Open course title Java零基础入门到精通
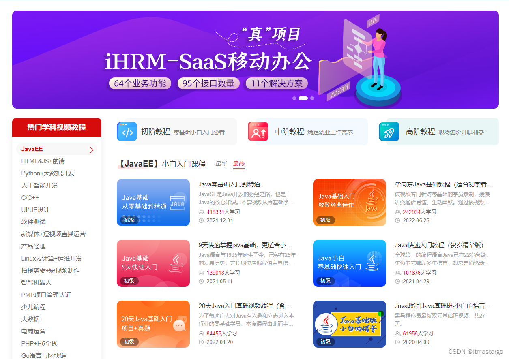Image resolution: width=509 pixels, height=359 pixels. 230,184
